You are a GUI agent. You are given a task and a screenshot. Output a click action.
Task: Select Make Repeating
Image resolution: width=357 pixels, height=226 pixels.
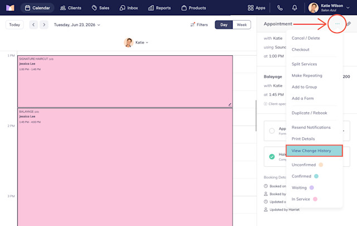pos(307,75)
